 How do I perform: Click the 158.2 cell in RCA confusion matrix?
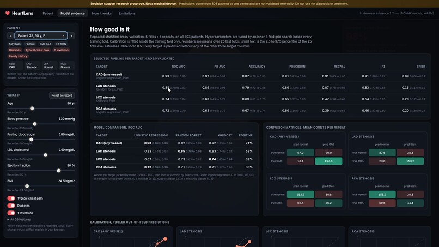[x=382, y=195]
